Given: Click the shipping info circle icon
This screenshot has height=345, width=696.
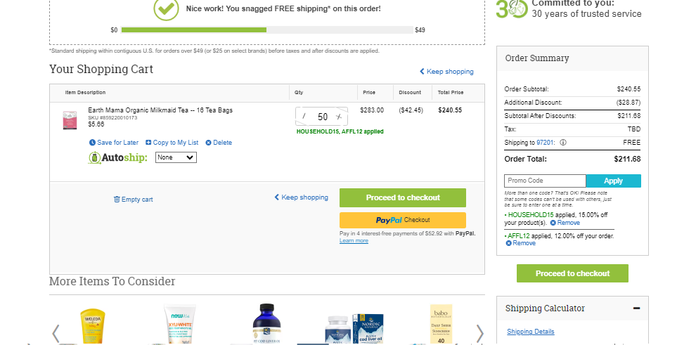Looking at the screenshot, I should (563, 143).
